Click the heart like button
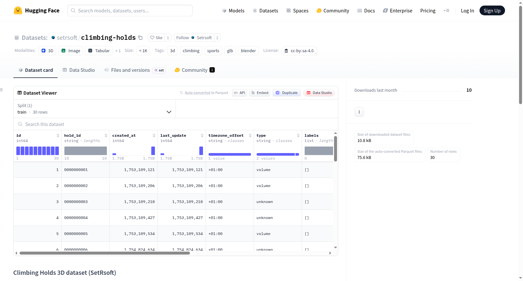This screenshot has width=523, height=281. coord(156,38)
